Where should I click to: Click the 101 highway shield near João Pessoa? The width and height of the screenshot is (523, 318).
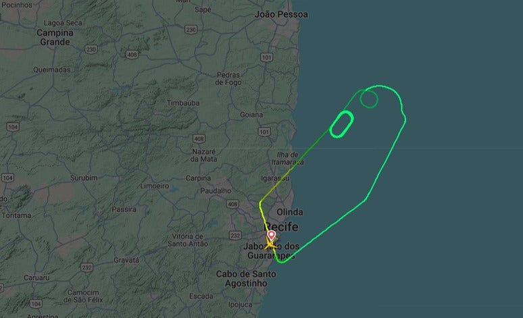tap(266, 57)
